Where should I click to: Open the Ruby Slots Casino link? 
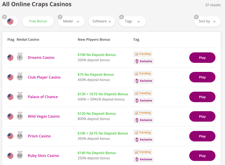click(x=43, y=156)
